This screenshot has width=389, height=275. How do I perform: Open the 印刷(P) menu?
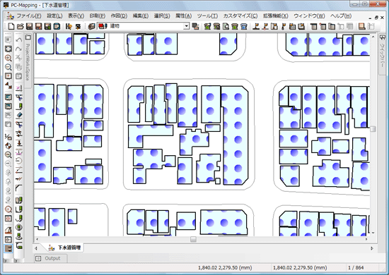point(98,16)
